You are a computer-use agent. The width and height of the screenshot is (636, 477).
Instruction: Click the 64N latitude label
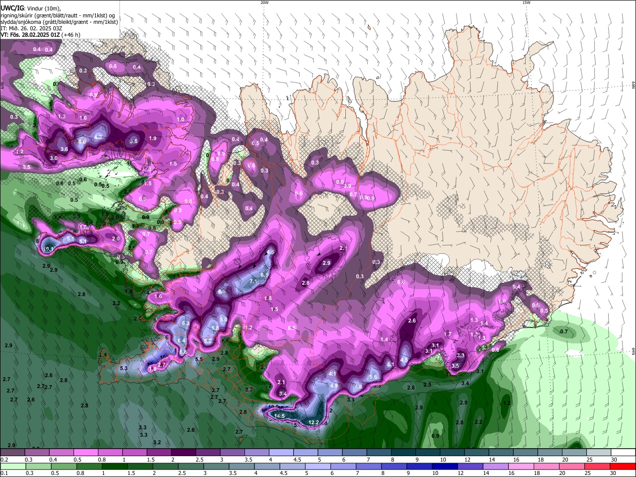[634, 351]
